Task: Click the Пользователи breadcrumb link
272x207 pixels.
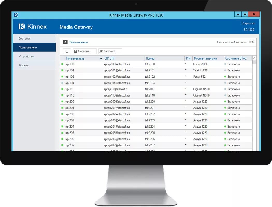Action: pyautogui.click(x=78, y=42)
